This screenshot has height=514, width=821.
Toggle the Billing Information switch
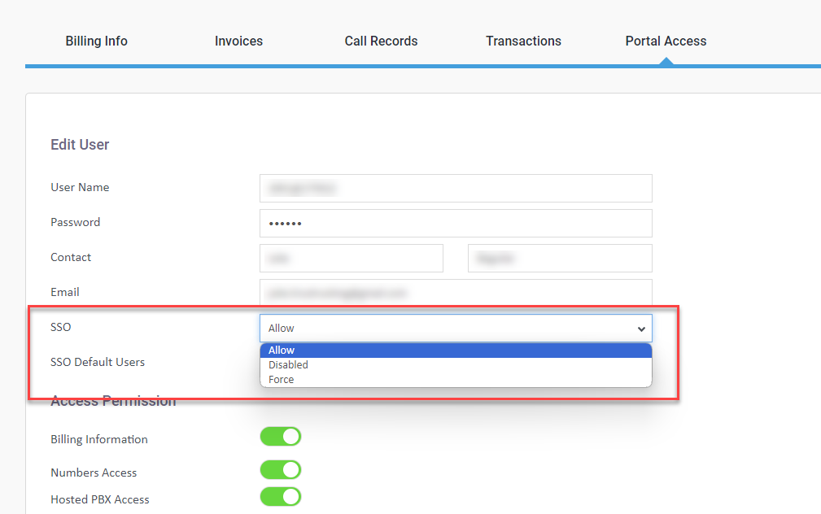pyautogui.click(x=281, y=437)
